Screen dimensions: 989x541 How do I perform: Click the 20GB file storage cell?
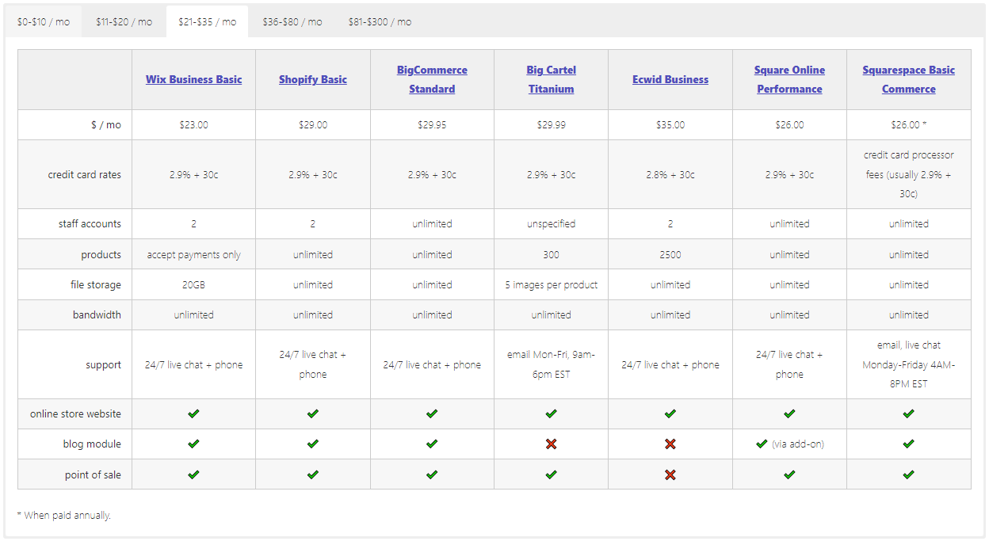point(194,284)
